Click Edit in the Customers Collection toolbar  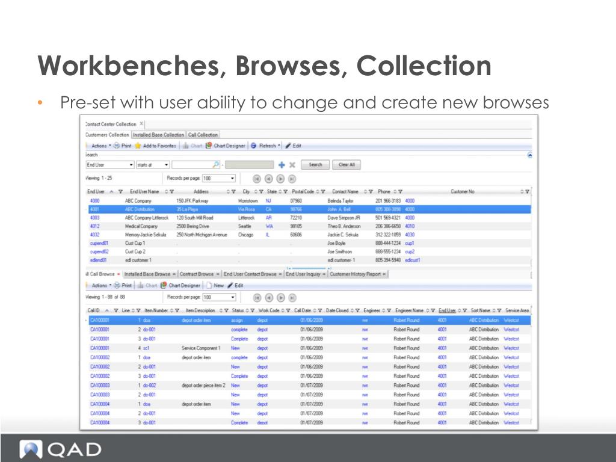[293, 146]
